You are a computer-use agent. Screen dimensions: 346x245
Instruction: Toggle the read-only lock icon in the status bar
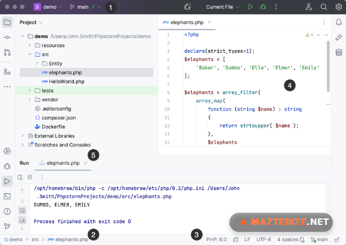coord(337,240)
